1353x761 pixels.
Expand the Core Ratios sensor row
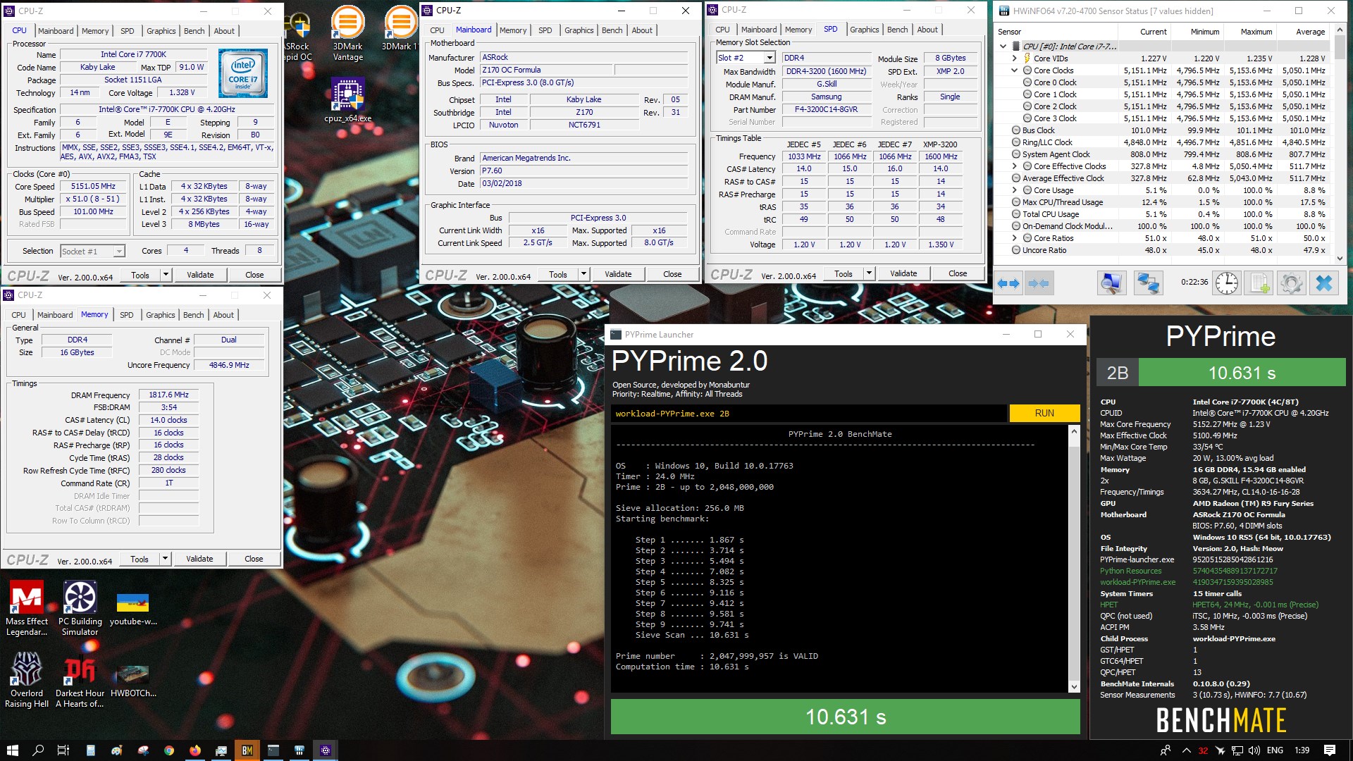click(x=1014, y=238)
